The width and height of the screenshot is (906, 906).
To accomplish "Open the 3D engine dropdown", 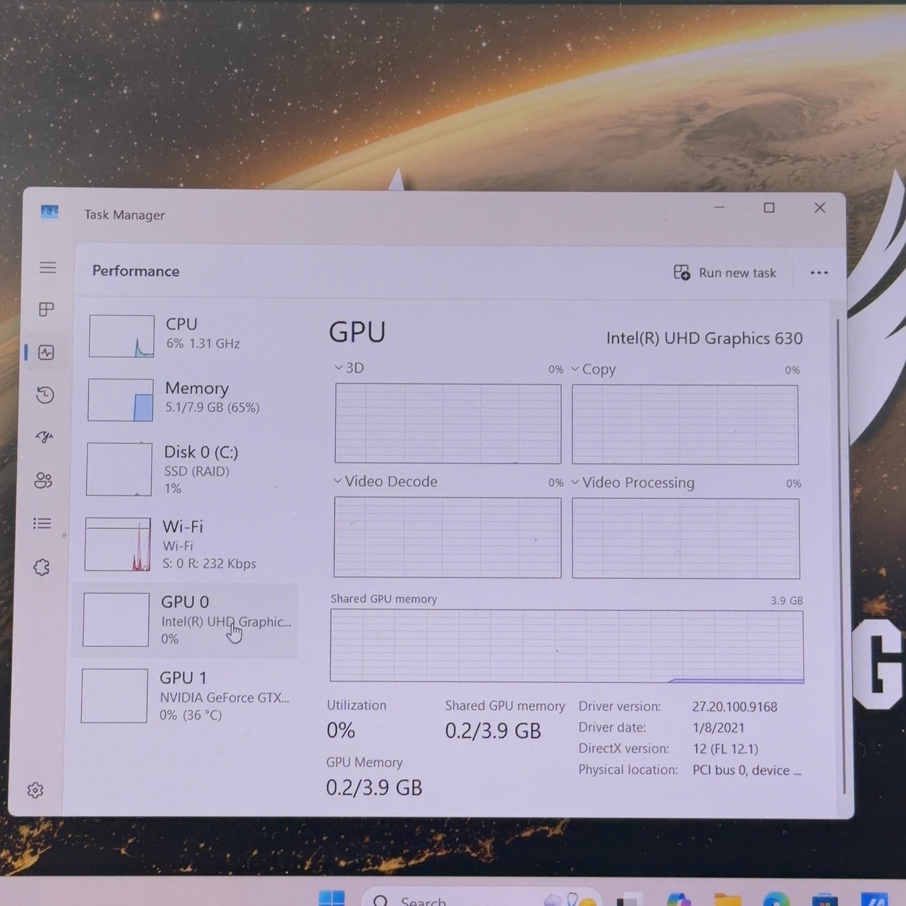I will (x=349, y=368).
